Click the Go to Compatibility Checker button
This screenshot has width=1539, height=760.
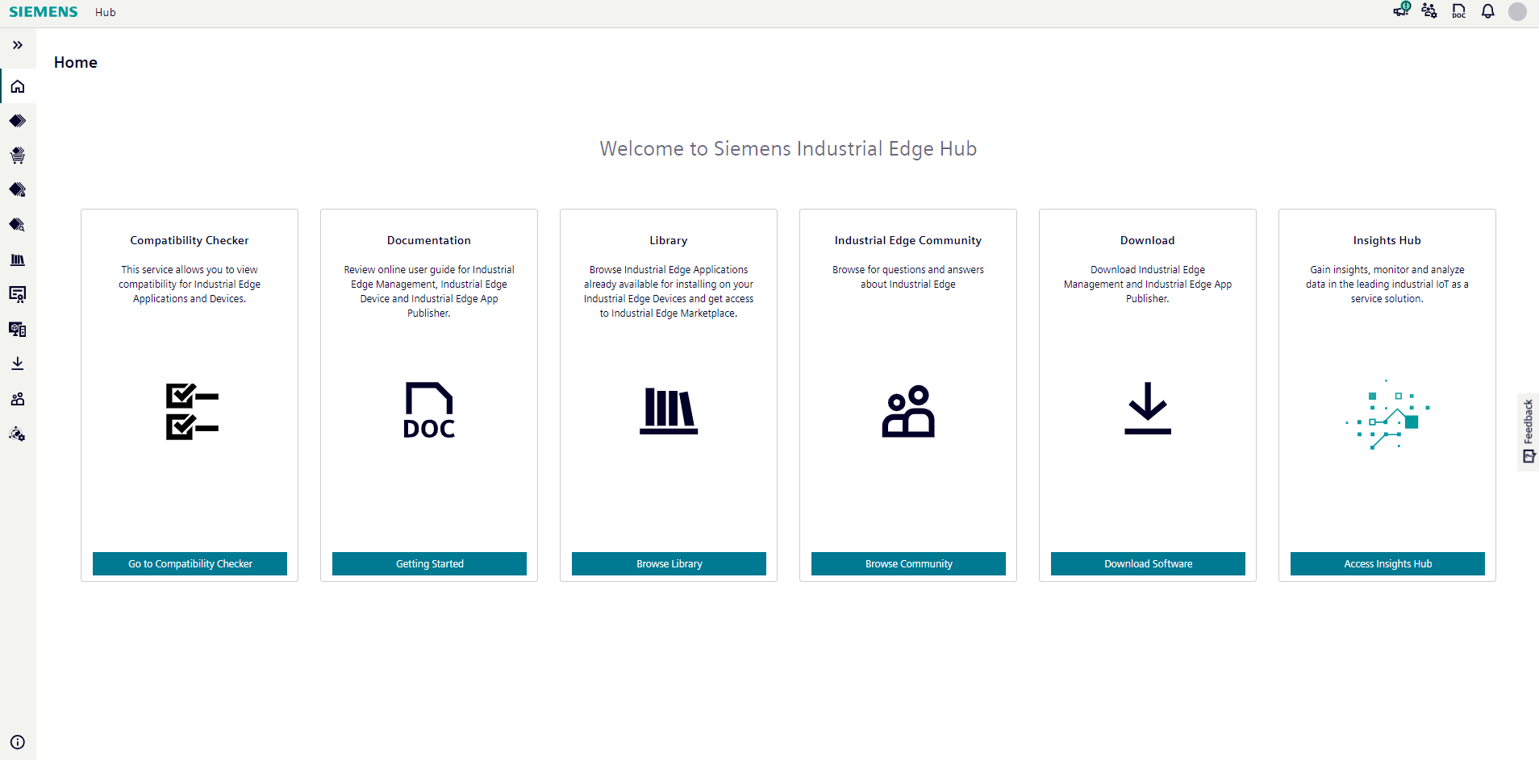click(190, 563)
